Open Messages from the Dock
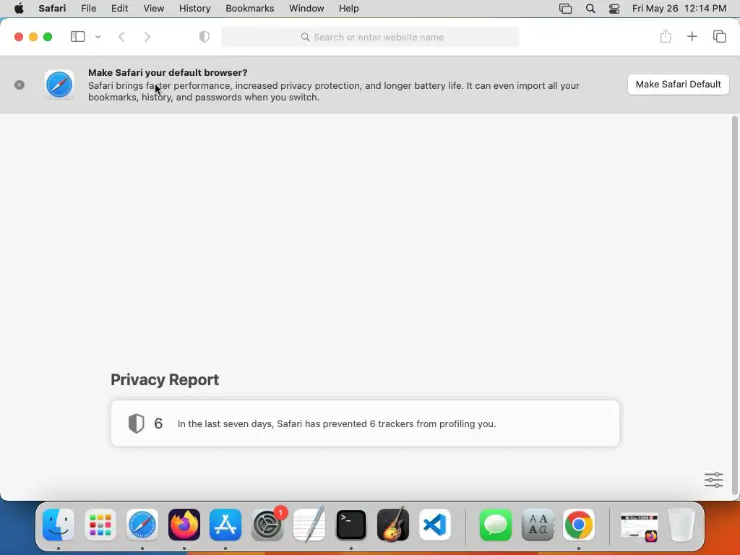Image resolution: width=740 pixels, height=555 pixels. coord(496,525)
